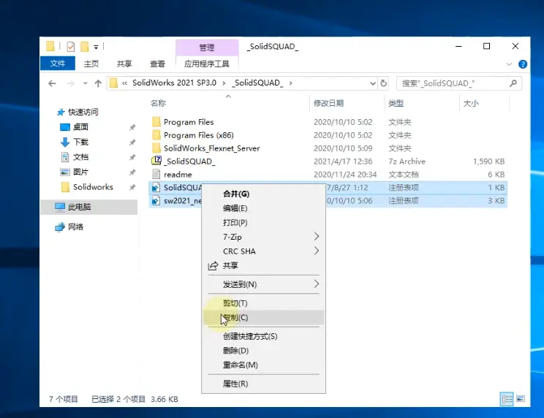Choose 删除(D) from the context menu

pos(263,351)
